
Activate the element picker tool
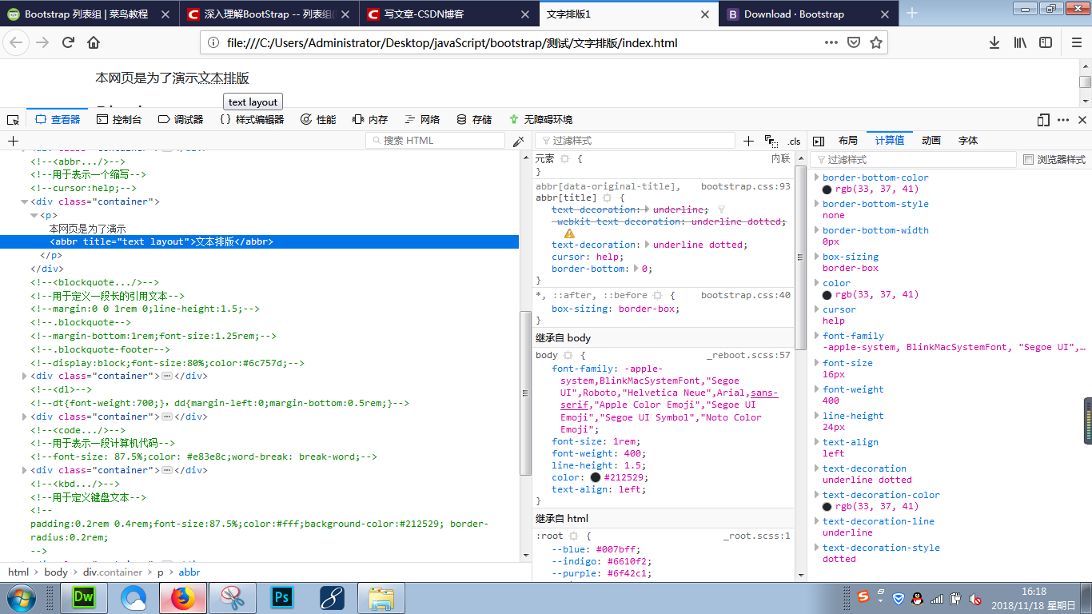(13, 120)
